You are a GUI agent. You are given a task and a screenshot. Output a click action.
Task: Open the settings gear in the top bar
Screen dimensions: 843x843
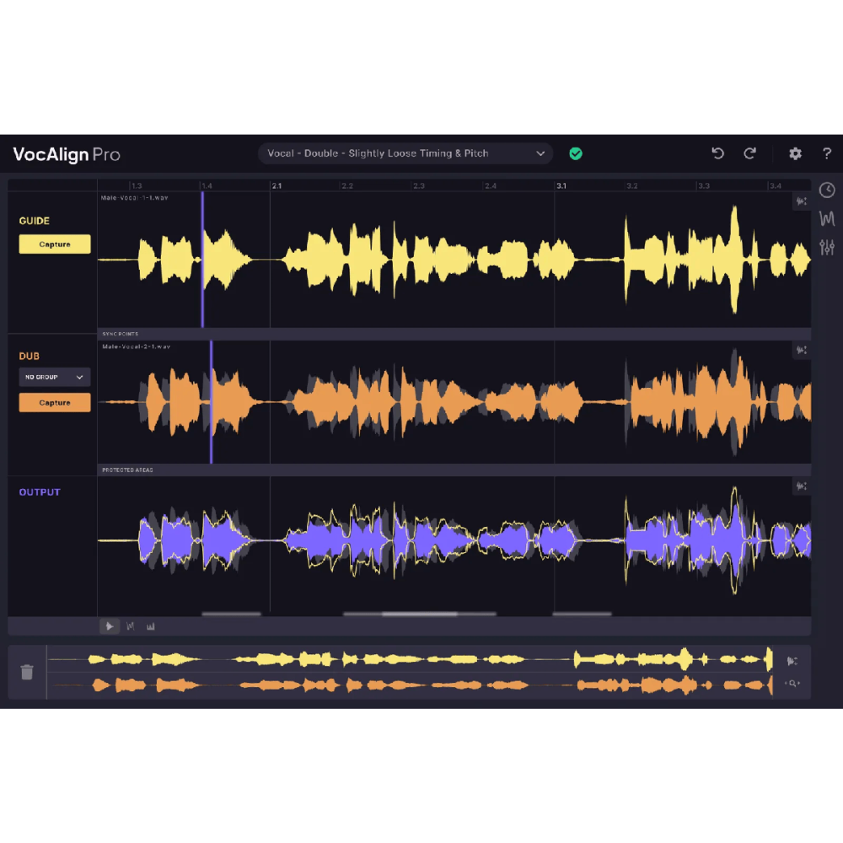pyautogui.click(x=794, y=153)
